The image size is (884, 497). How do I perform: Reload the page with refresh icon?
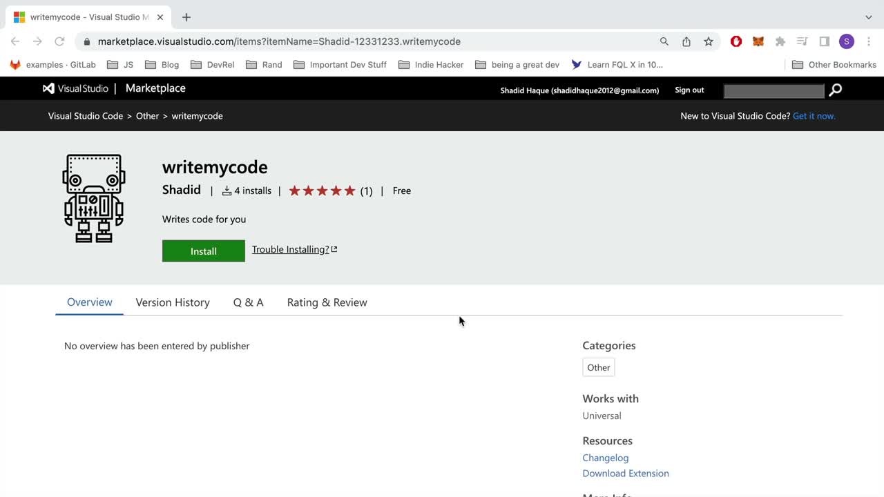click(59, 41)
